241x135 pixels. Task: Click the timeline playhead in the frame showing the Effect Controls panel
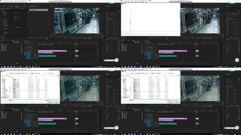click(x=76, y=44)
